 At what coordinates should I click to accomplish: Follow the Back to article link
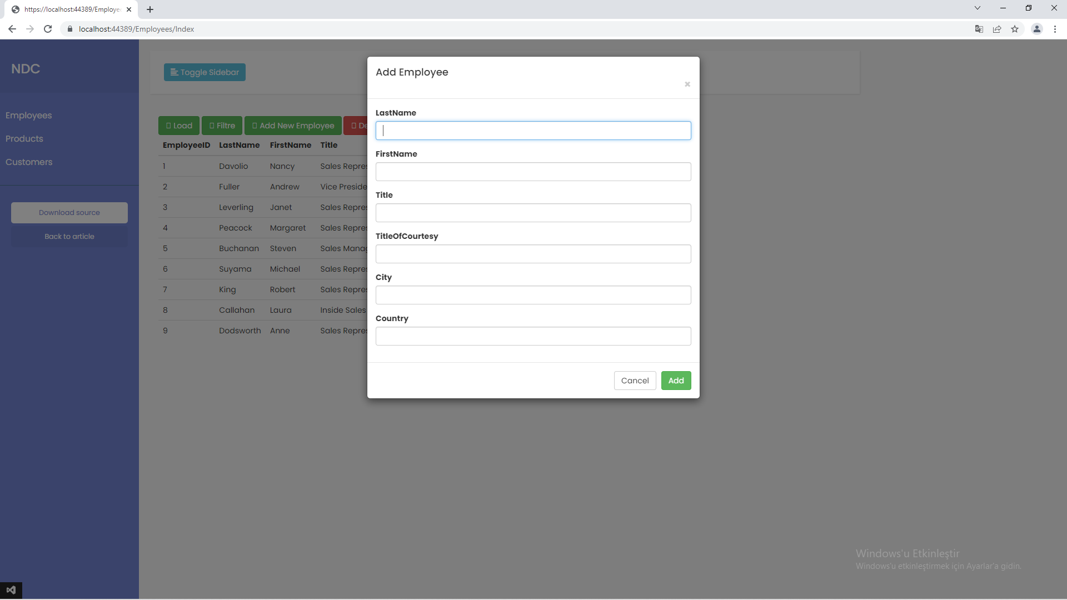pos(69,236)
